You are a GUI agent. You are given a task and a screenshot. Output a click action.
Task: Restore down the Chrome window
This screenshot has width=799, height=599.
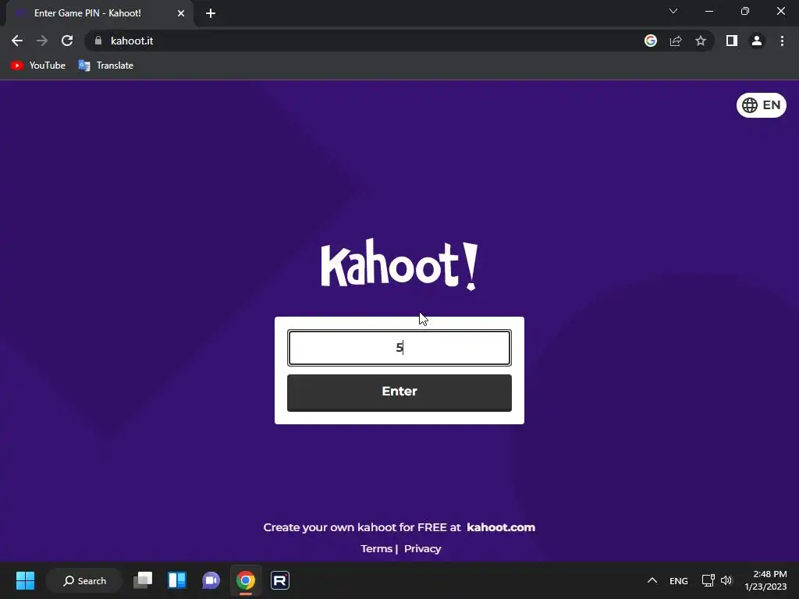(x=744, y=11)
